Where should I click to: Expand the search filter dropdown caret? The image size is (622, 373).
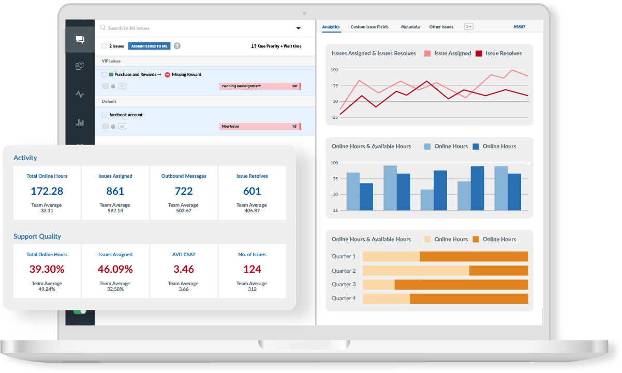[x=299, y=28]
